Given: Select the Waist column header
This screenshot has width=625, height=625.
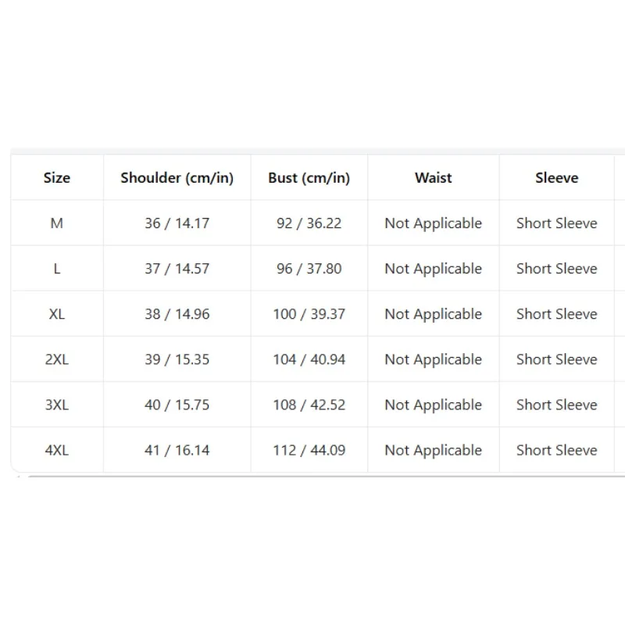Looking at the screenshot, I should click(434, 178).
